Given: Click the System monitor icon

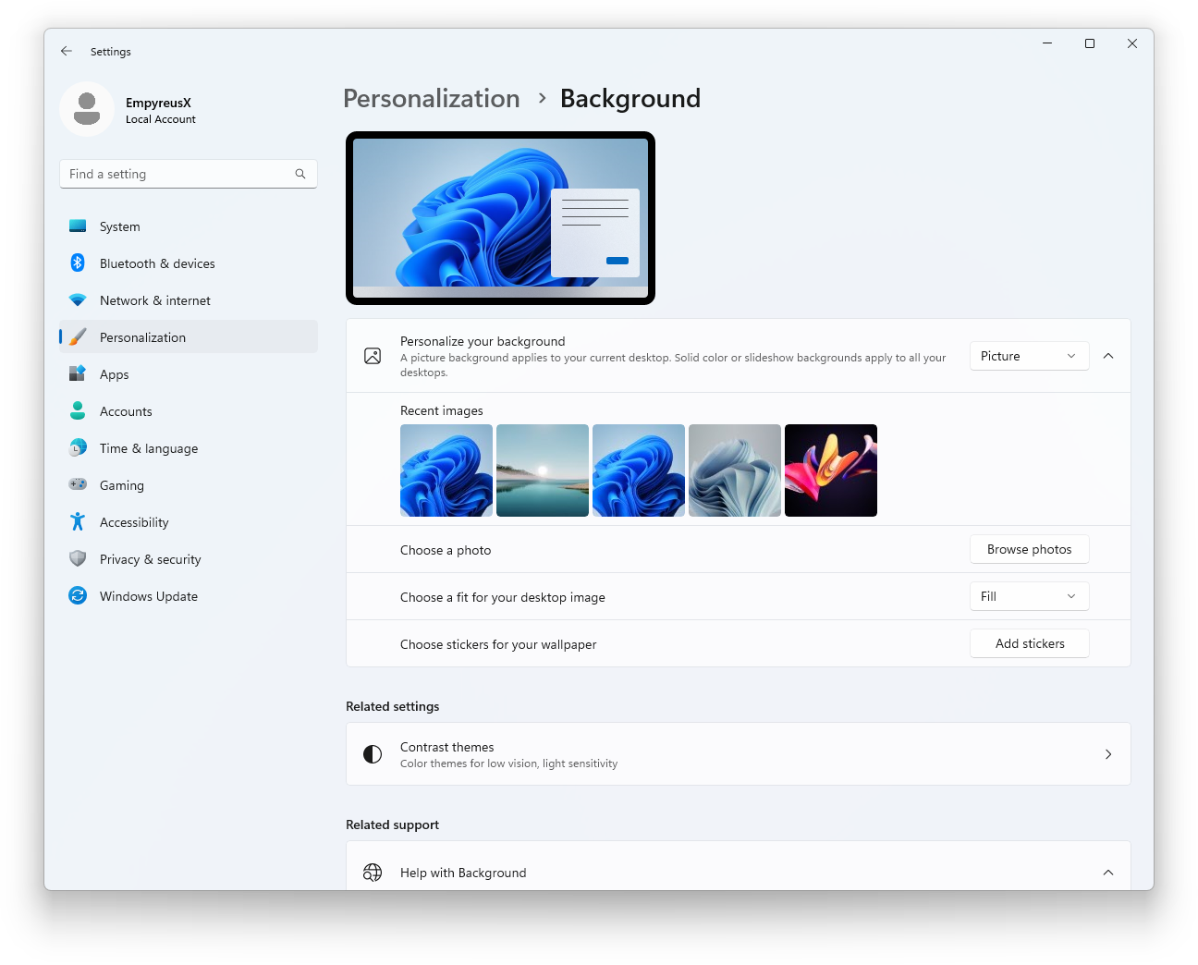Looking at the screenshot, I should point(78,226).
